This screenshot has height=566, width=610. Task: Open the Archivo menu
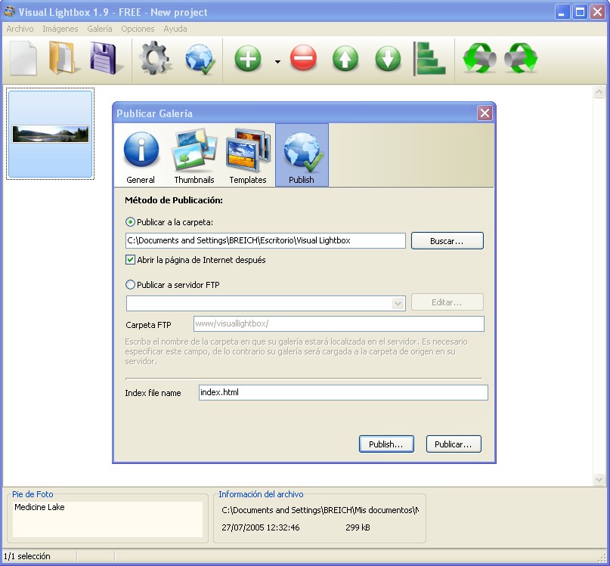point(20,29)
